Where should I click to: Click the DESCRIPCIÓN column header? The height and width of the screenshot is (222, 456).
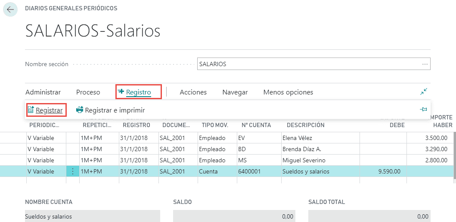click(x=306, y=125)
